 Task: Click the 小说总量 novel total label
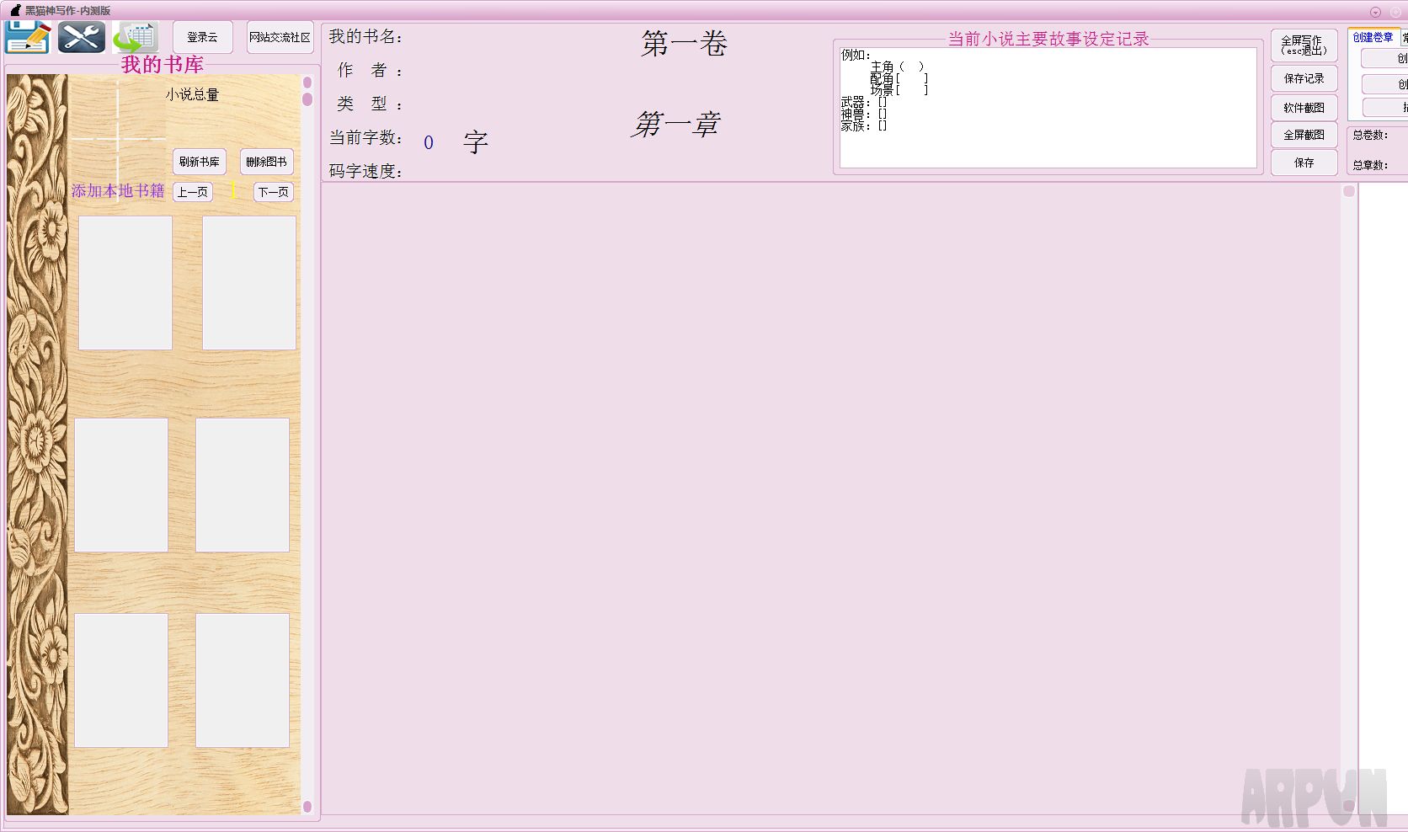(192, 95)
